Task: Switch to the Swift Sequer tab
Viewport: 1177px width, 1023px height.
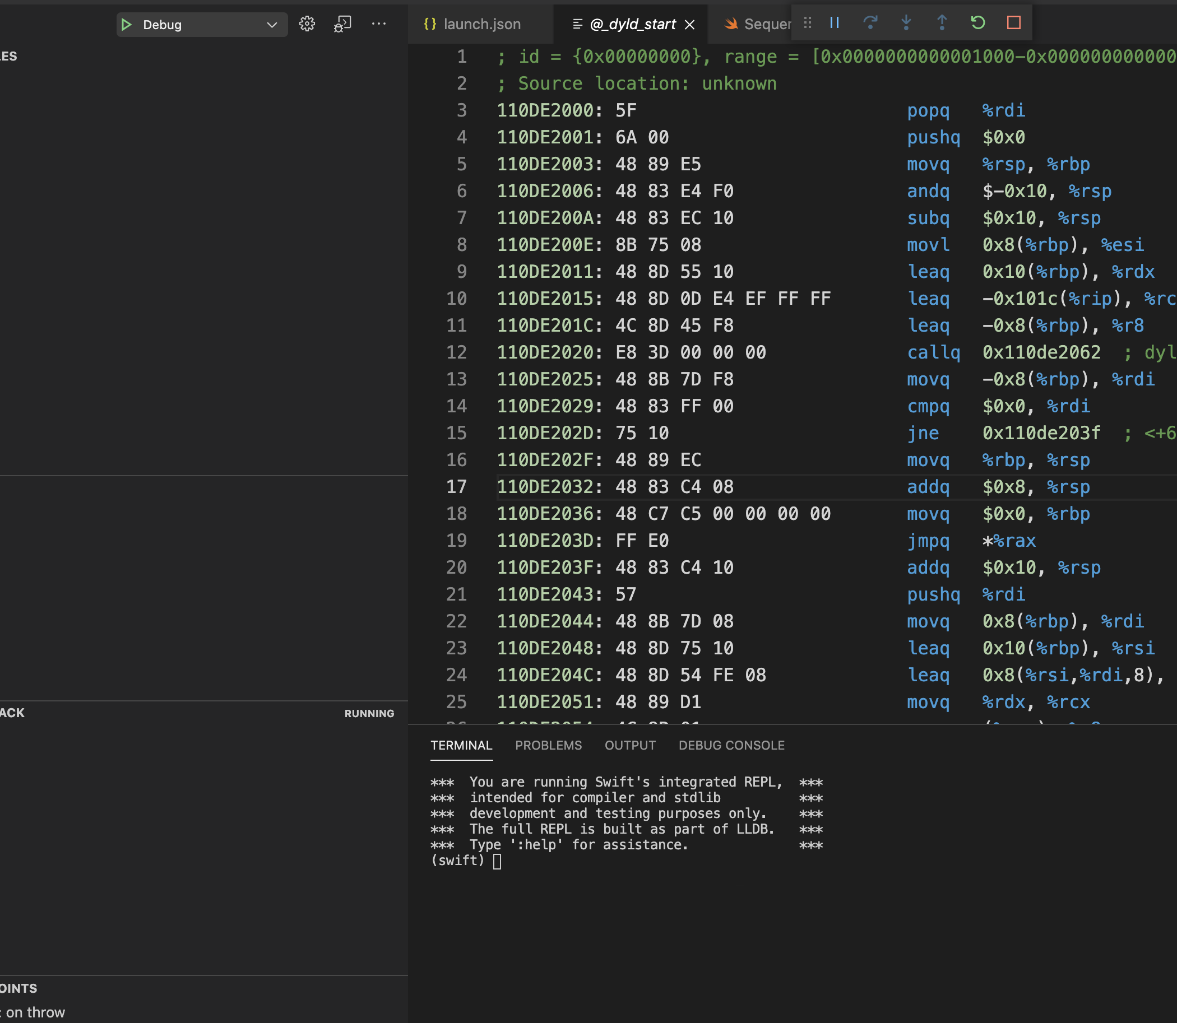Action: click(757, 24)
